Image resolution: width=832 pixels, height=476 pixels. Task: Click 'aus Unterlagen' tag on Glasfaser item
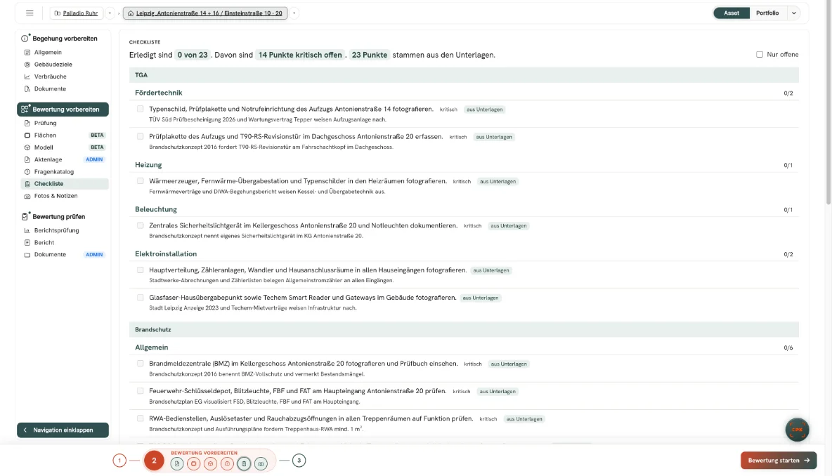(x=481, y=298)
